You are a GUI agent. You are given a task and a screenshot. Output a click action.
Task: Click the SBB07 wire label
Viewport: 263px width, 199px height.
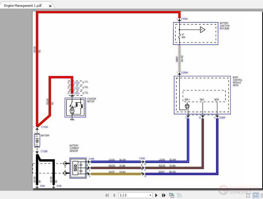pos(177,59)
